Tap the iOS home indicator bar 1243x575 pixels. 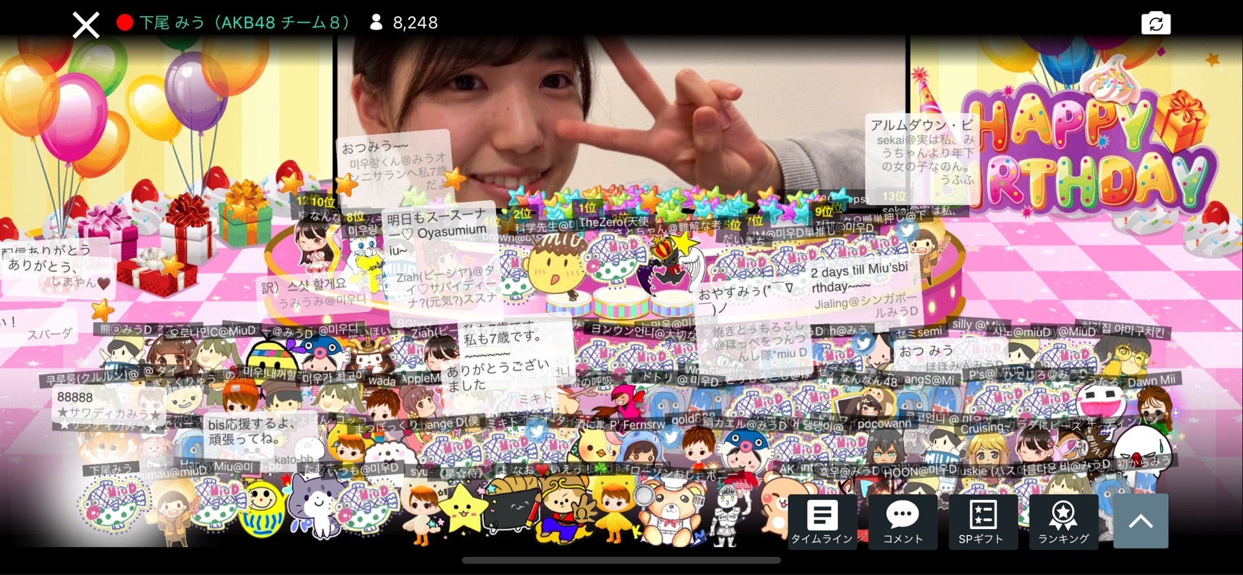point(621,561)
